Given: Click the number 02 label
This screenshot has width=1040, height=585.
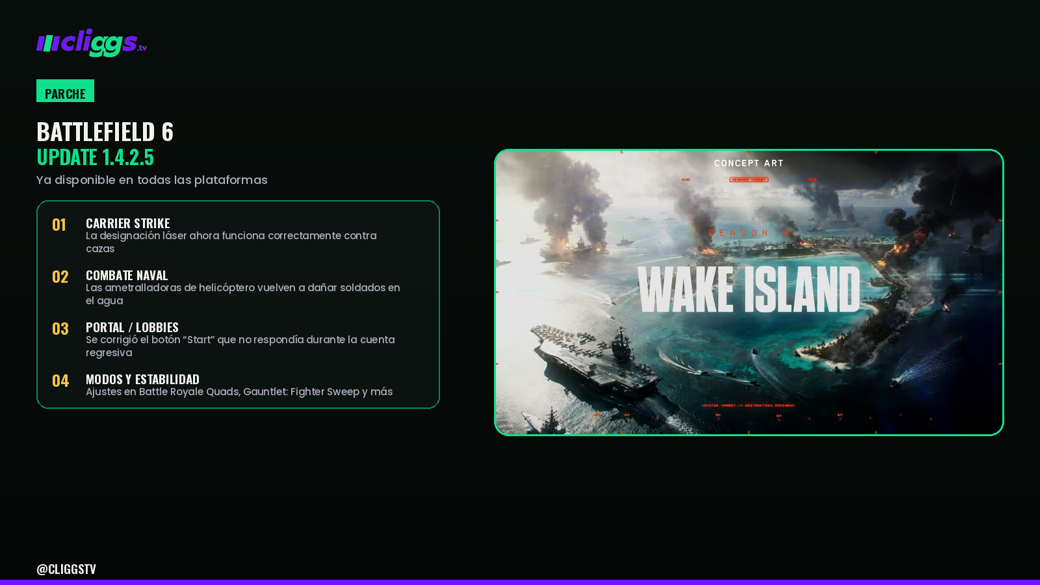Looking at the screenshot, I should [60, 277].
